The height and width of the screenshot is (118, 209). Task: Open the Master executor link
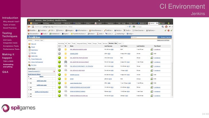pos(41,77)
